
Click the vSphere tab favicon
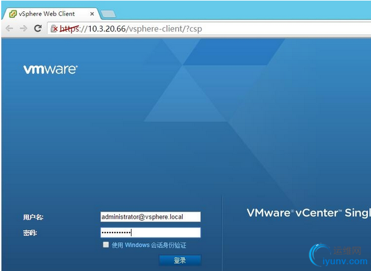[13, 14]
